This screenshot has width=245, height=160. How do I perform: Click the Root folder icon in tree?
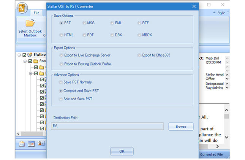click(36, 61)
